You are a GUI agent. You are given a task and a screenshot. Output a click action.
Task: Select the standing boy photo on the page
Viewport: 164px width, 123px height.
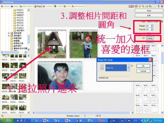[84, 44]
